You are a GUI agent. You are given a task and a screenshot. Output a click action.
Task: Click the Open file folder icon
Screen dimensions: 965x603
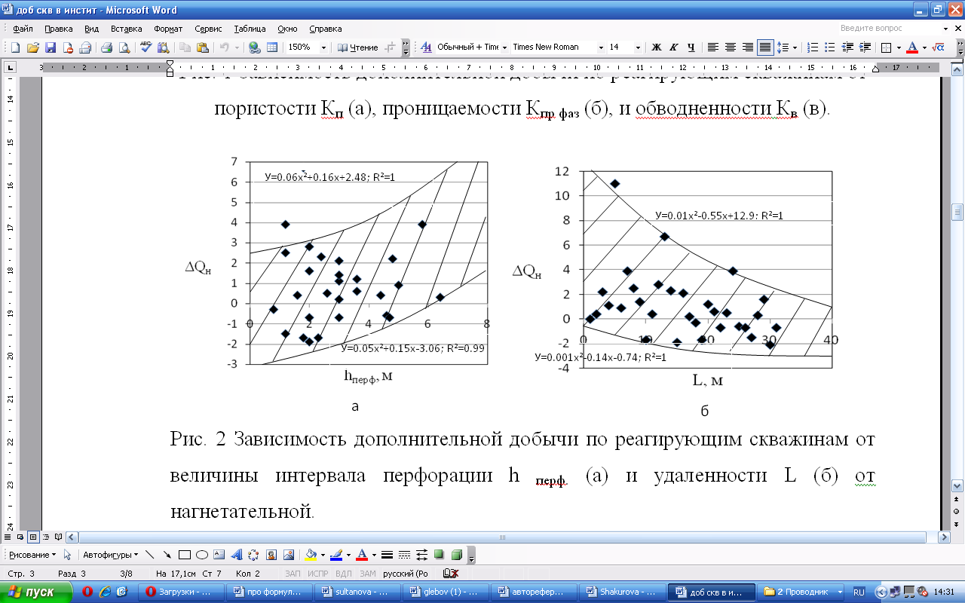point(32,47)
